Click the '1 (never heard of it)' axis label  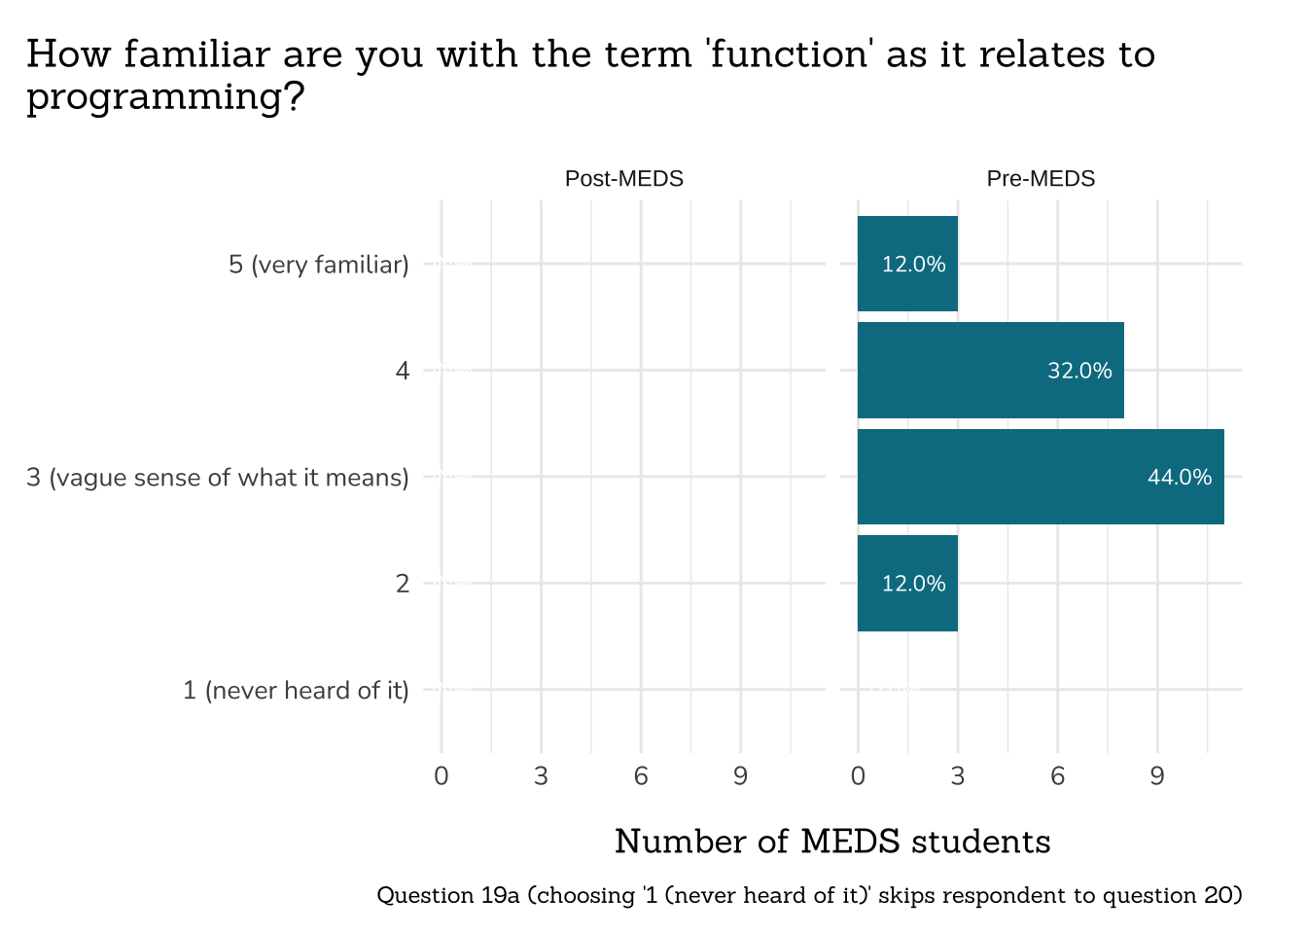(297, 691)
